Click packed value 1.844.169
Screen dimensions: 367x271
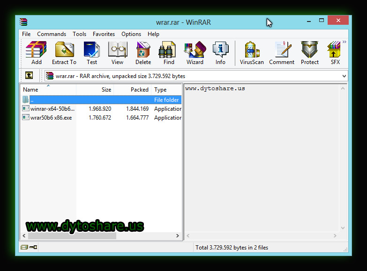pos(137,109)
